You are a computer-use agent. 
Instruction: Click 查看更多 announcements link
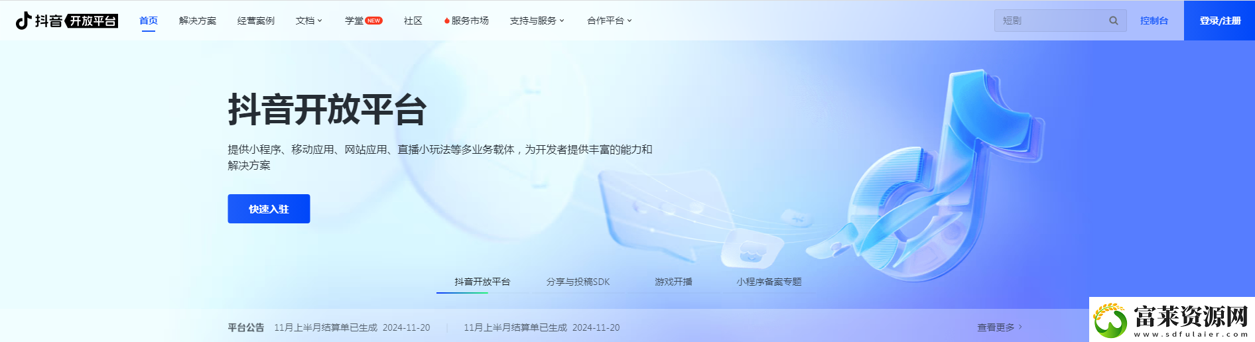(x=1000, y=327)
